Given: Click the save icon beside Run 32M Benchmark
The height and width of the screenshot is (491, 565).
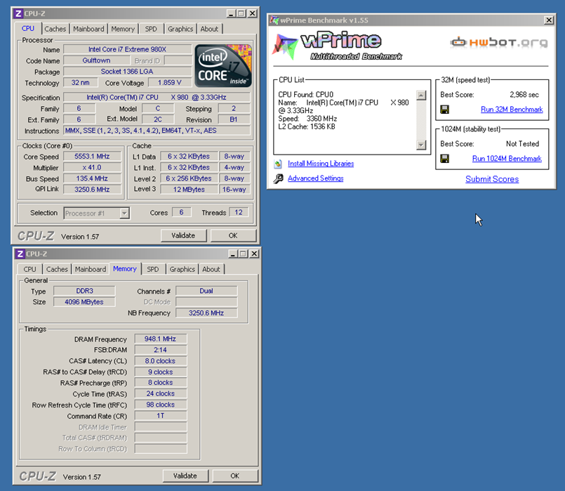Looking at the screenshot, I should [x=445, y=110].
